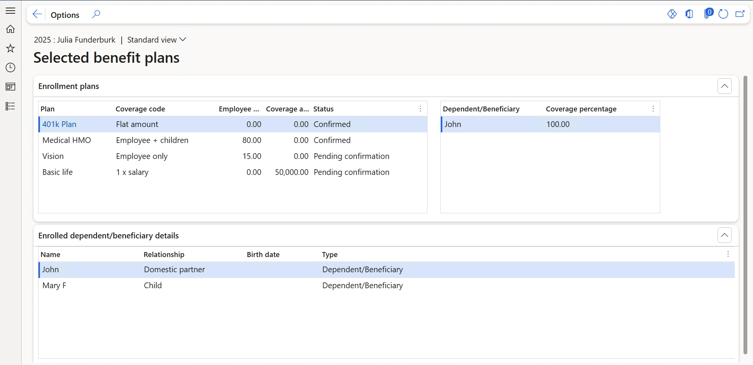The image size is (753, 365).
Task: Collapse the Enrollment plans section
Action: [724, 86]
